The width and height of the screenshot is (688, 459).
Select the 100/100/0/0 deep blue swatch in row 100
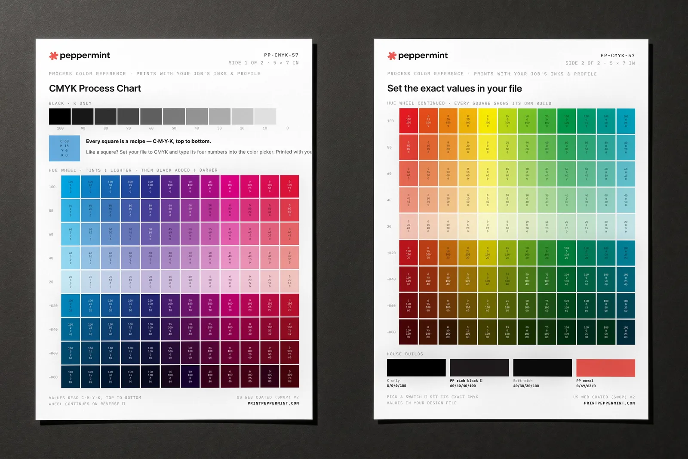point(150,187)
